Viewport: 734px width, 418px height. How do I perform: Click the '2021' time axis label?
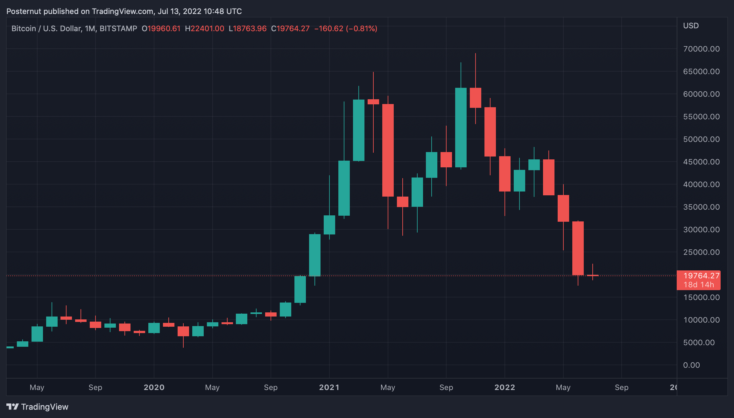[329, 387]
